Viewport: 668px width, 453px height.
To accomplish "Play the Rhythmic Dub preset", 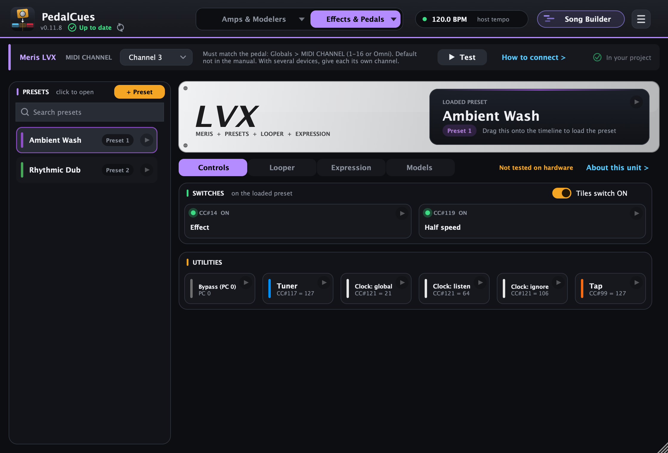I will coord(147,170).
